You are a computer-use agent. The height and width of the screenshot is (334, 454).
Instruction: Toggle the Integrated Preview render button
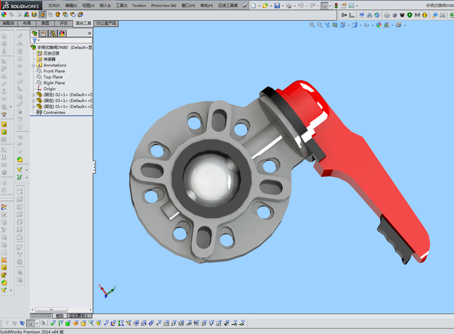coord(43,14)
